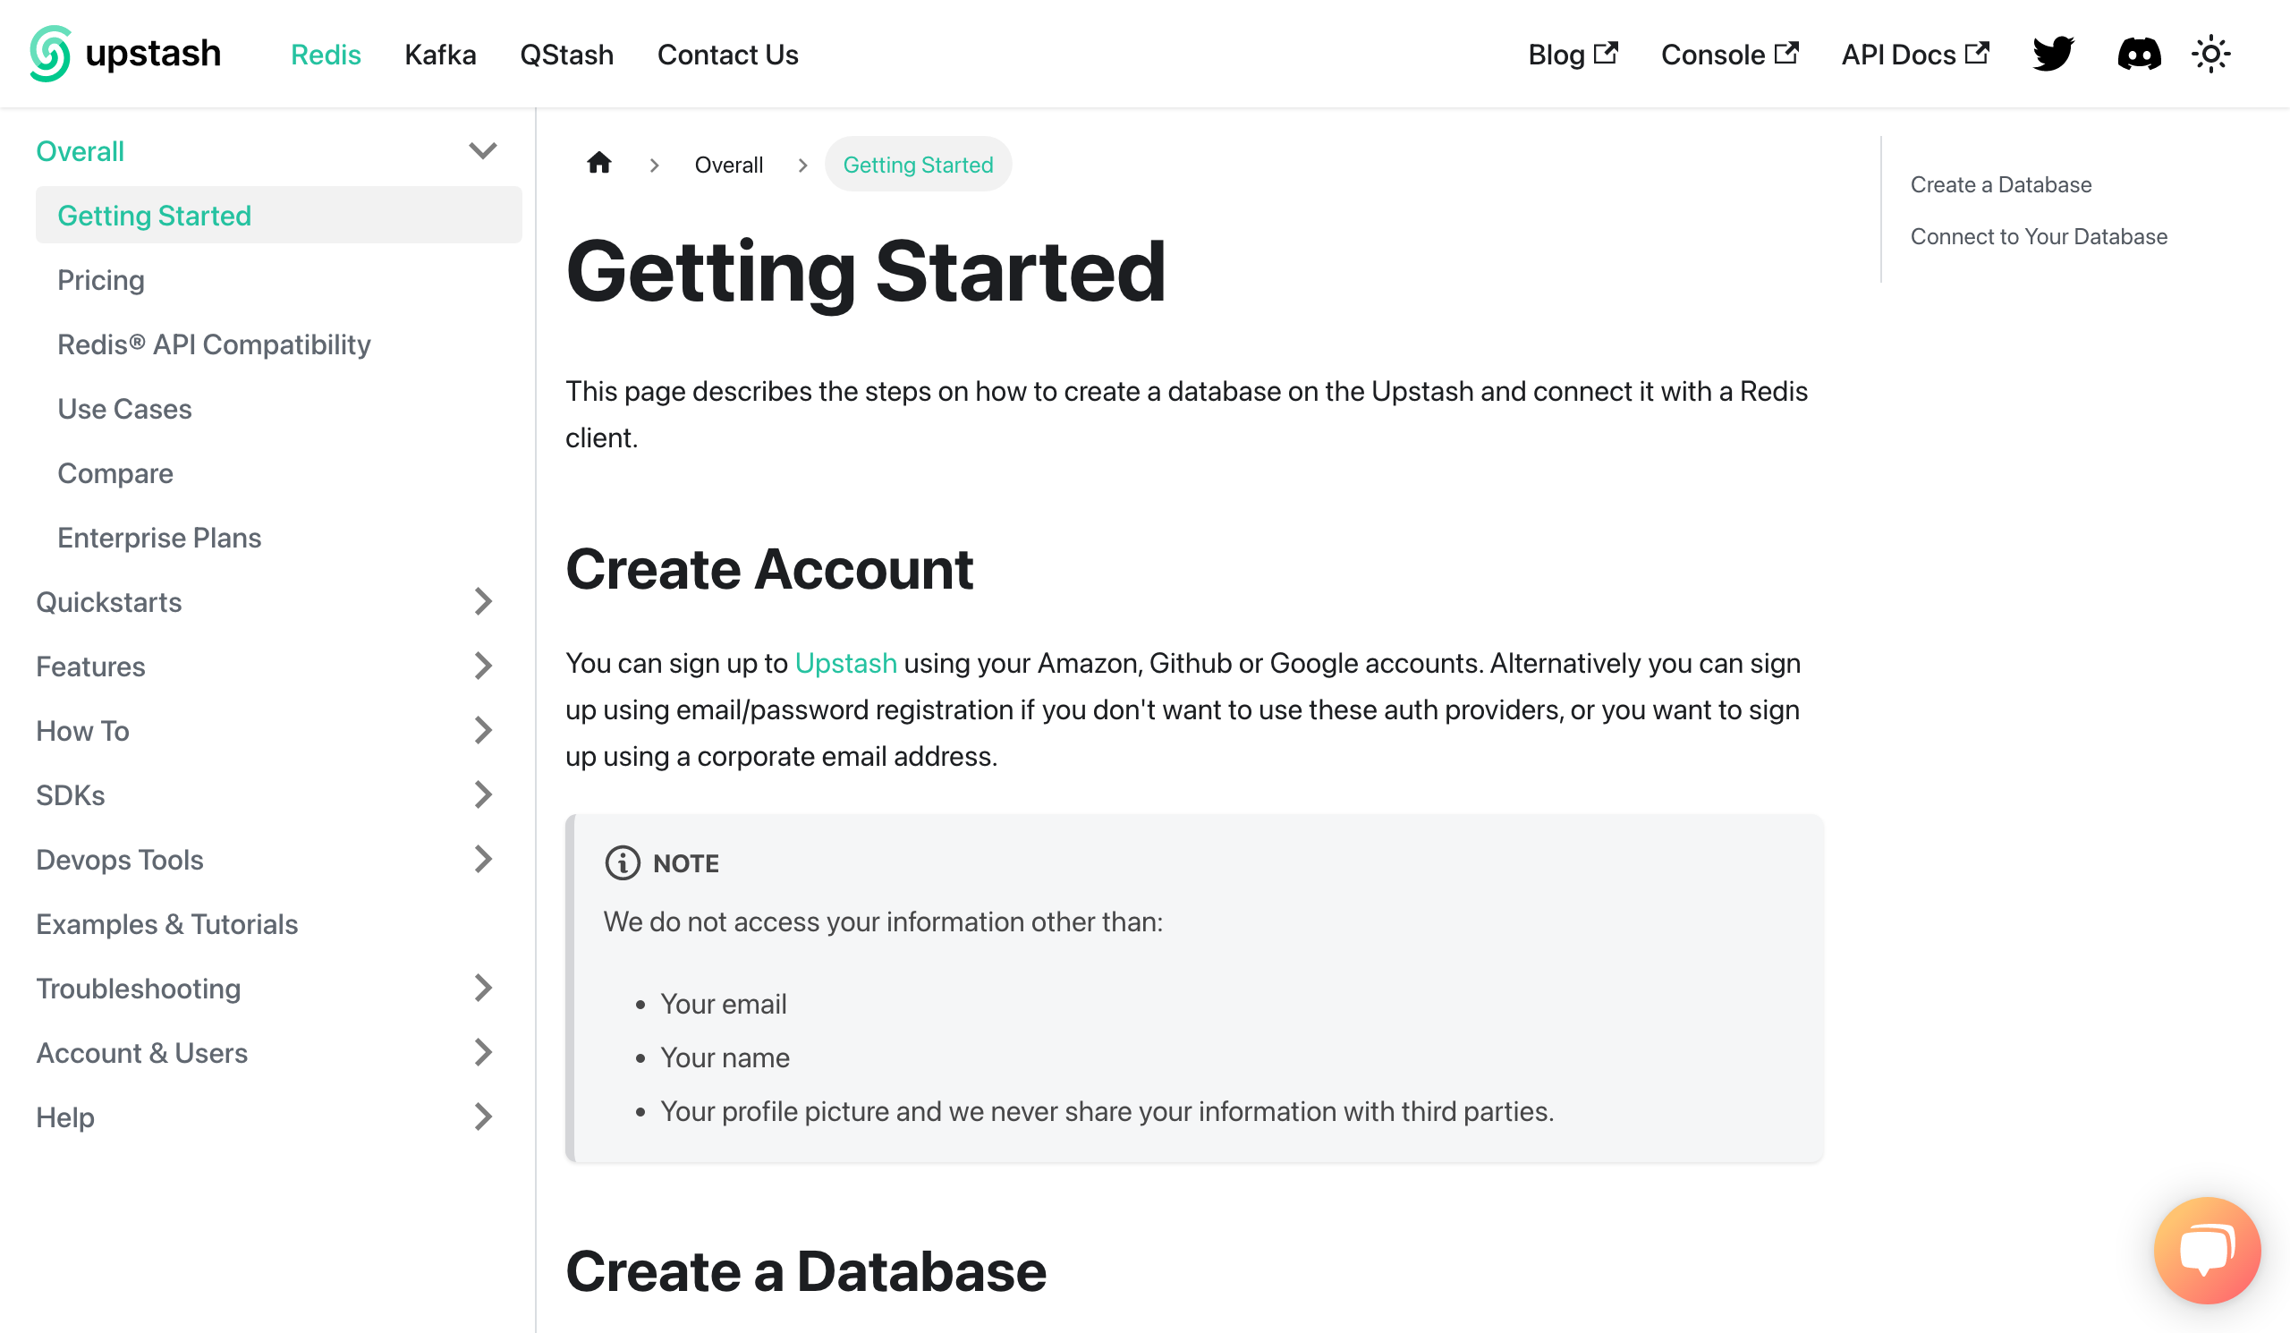Open the Compare sidebar page
The image size is (2290, 1333).
pos(114,473)
